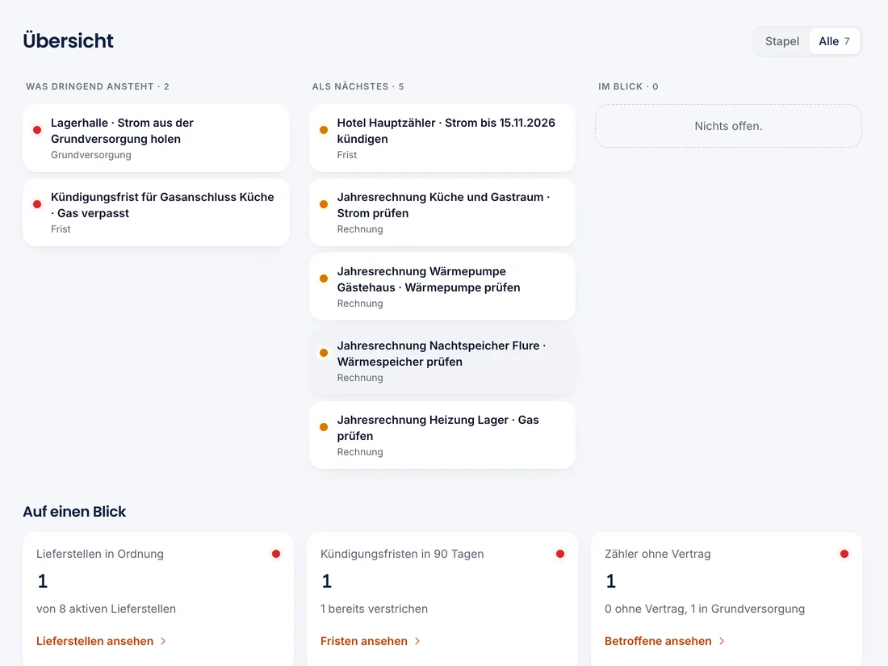Open the Hotel Hauptzähler Strom kündigen card
Viewport: 888px width, 666px height.
click(442, 138)
